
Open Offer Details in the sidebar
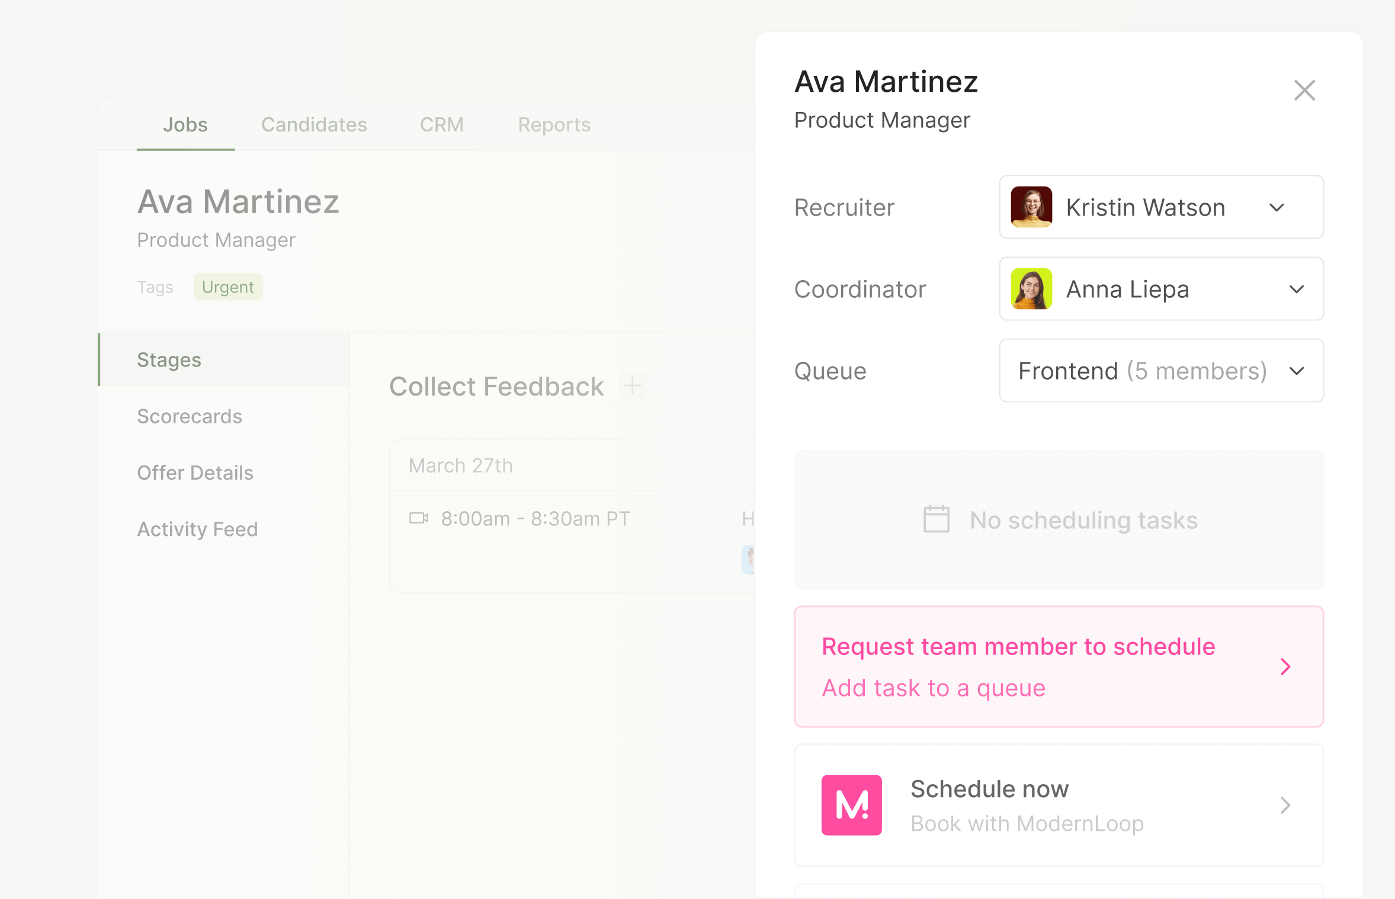click(195, 473)
